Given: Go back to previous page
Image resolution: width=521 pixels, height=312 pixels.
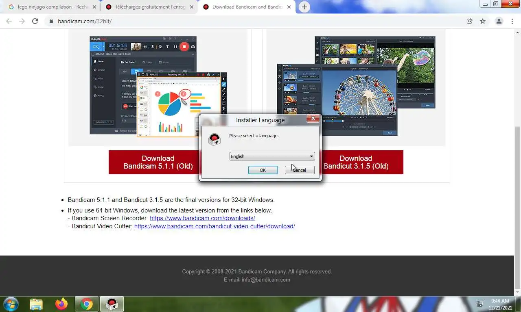Looking at the screenshot, I should [x=9, y=21].
